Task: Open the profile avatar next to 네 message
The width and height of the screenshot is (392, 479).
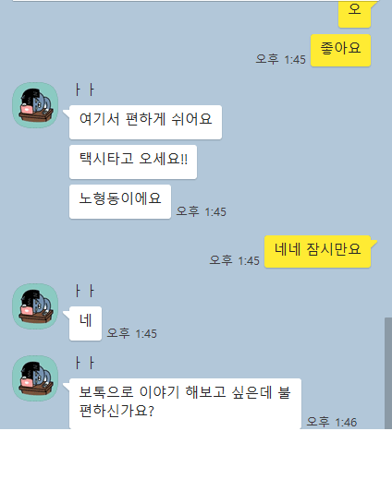Action: (35, 306)
